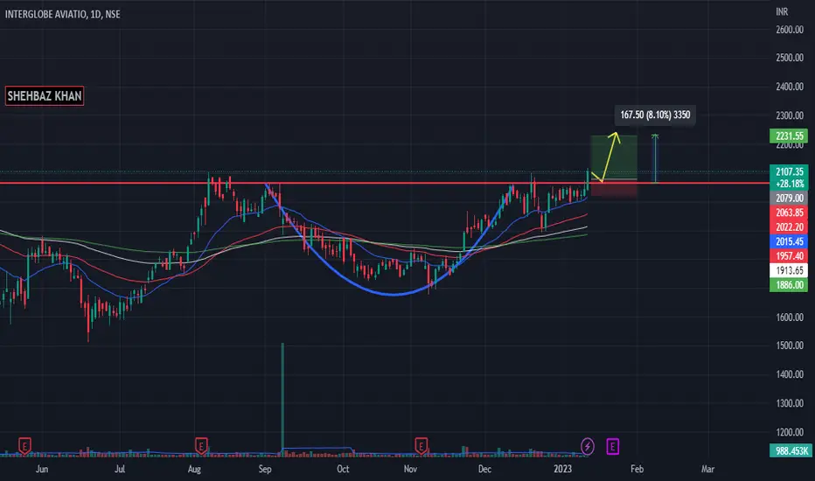
Task: Click the Jun label on time axis
Action: (x=42, y=469)
